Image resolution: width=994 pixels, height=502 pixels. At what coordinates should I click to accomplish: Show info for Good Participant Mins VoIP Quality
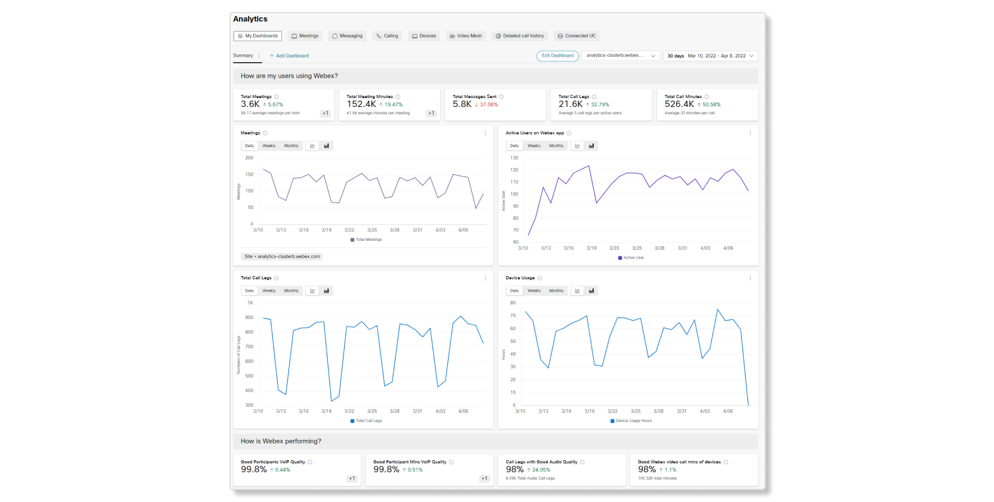pos(451,462)
